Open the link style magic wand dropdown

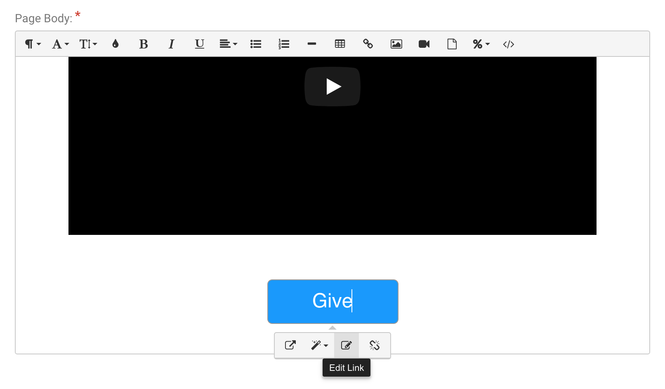pyautogui.click(x=319, y=345)
